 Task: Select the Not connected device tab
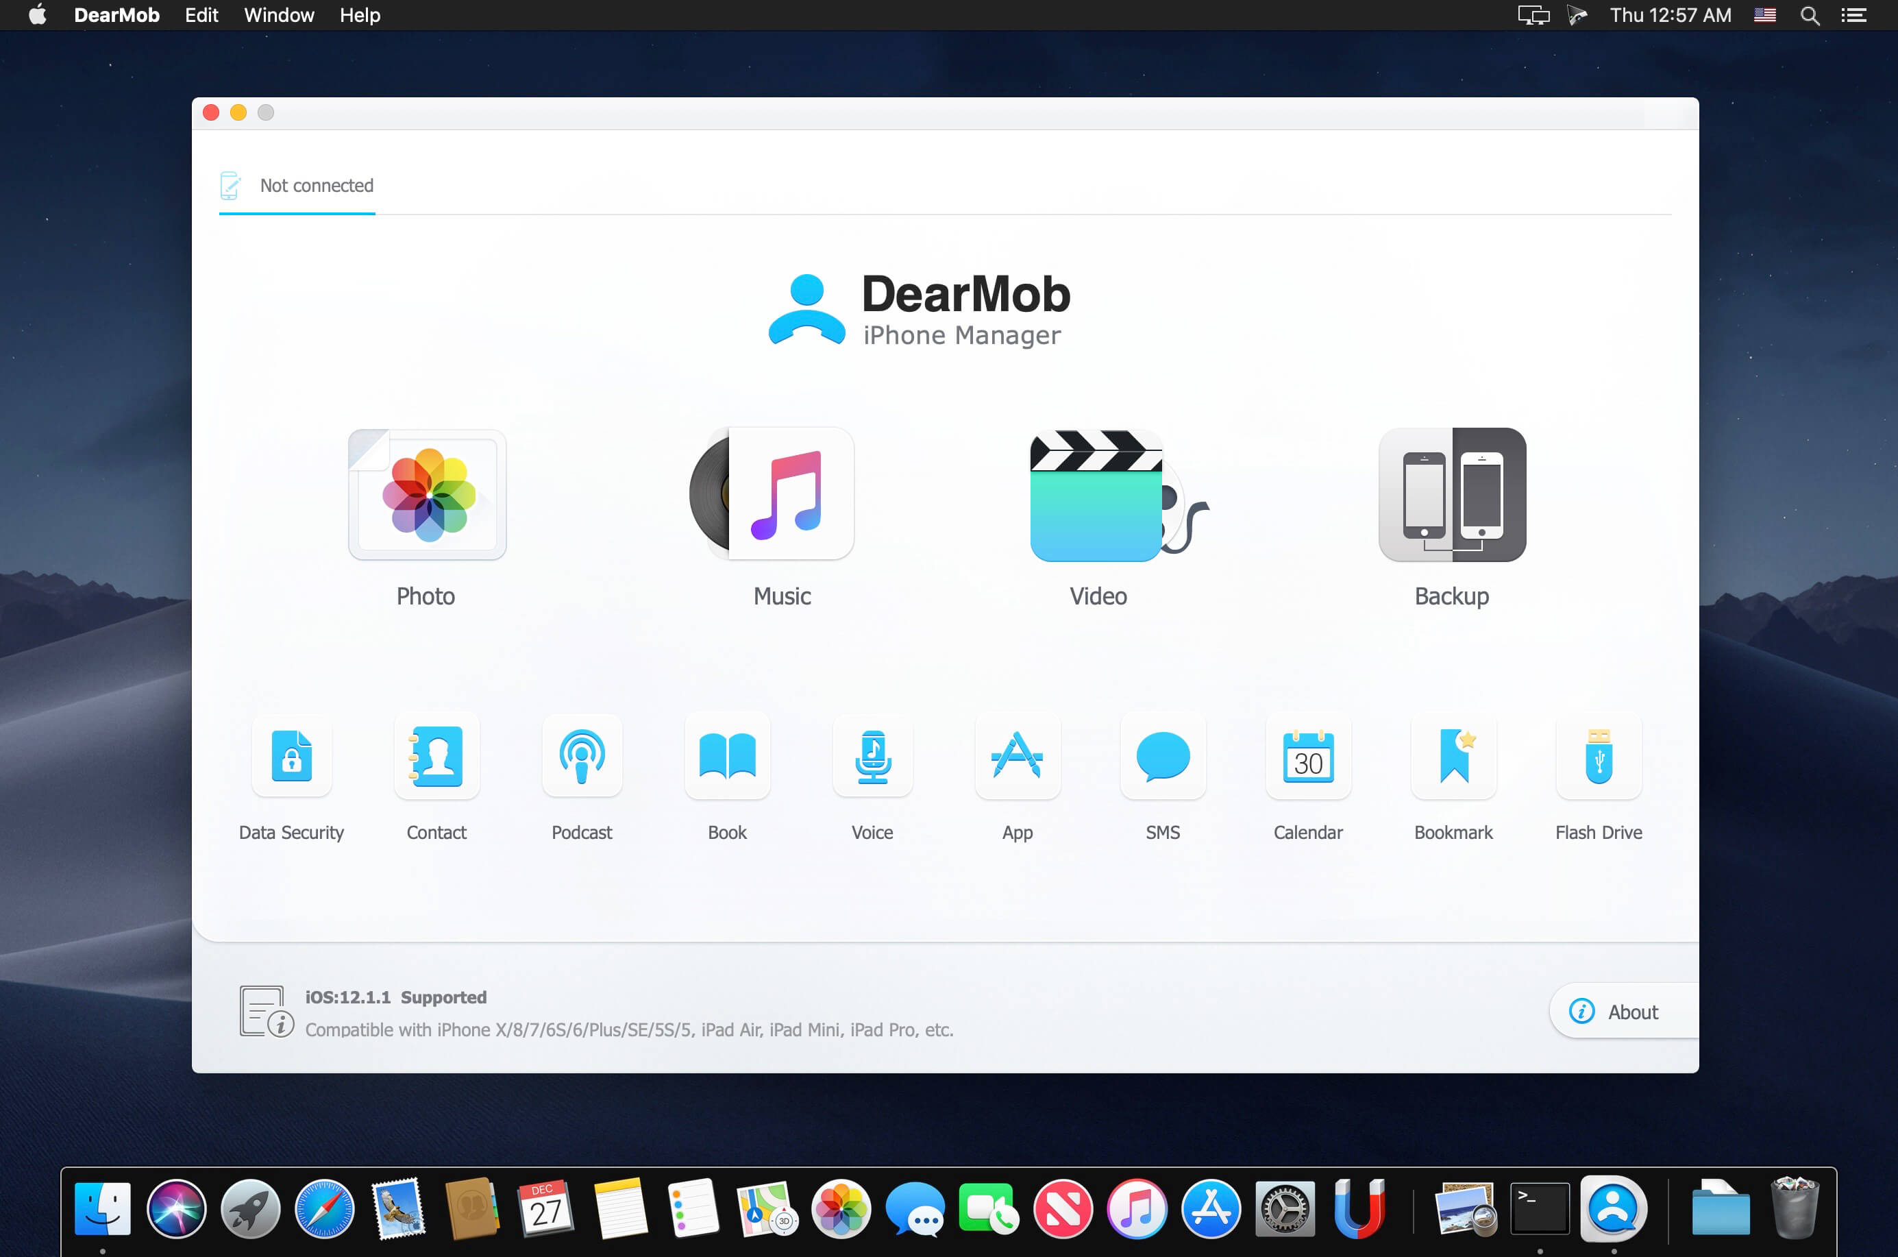click(x=297, y=186)
